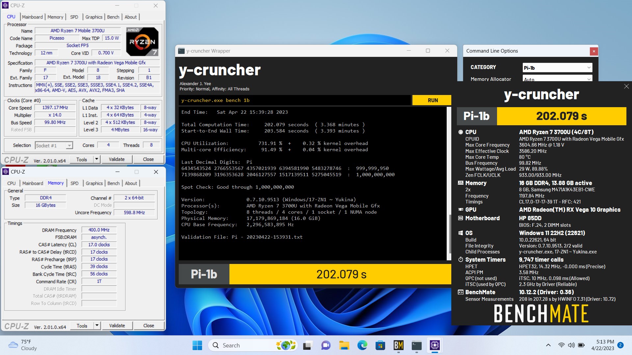Screen dimensions: 632x355
Task: Click the AMD Ryzen 7 logo in CPU-Z
Action: point(142,41)
